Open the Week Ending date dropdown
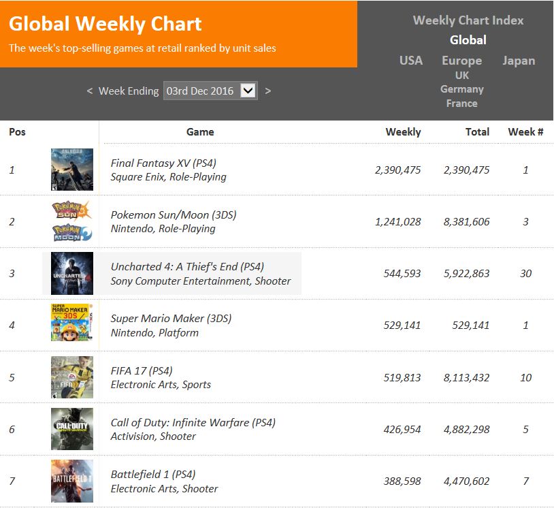Screen dimensions: 554x508 [x=248, y=91]
